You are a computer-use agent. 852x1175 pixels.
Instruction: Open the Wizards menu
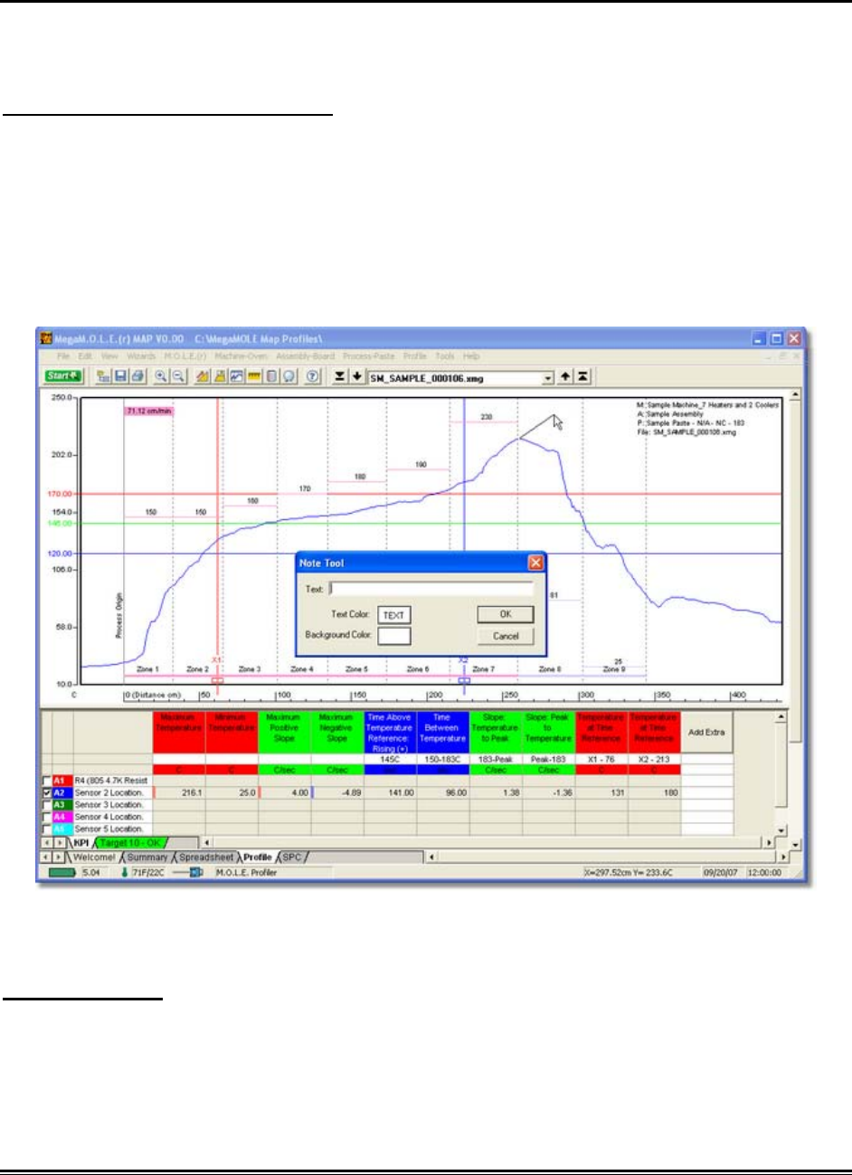(141, 355)
